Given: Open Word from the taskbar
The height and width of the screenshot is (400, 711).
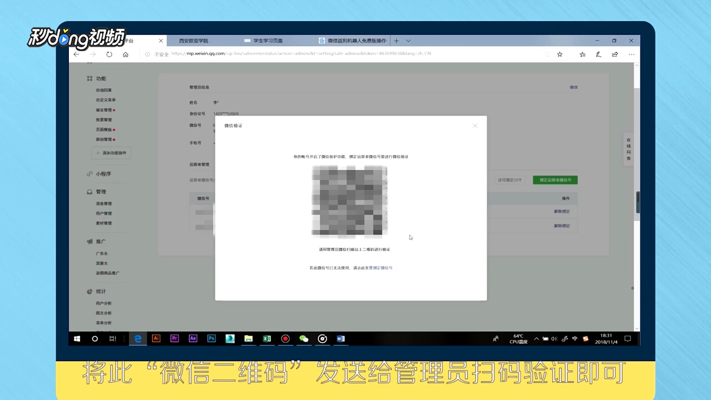Looking at the screenshot, I should click(x=341, y=338).
